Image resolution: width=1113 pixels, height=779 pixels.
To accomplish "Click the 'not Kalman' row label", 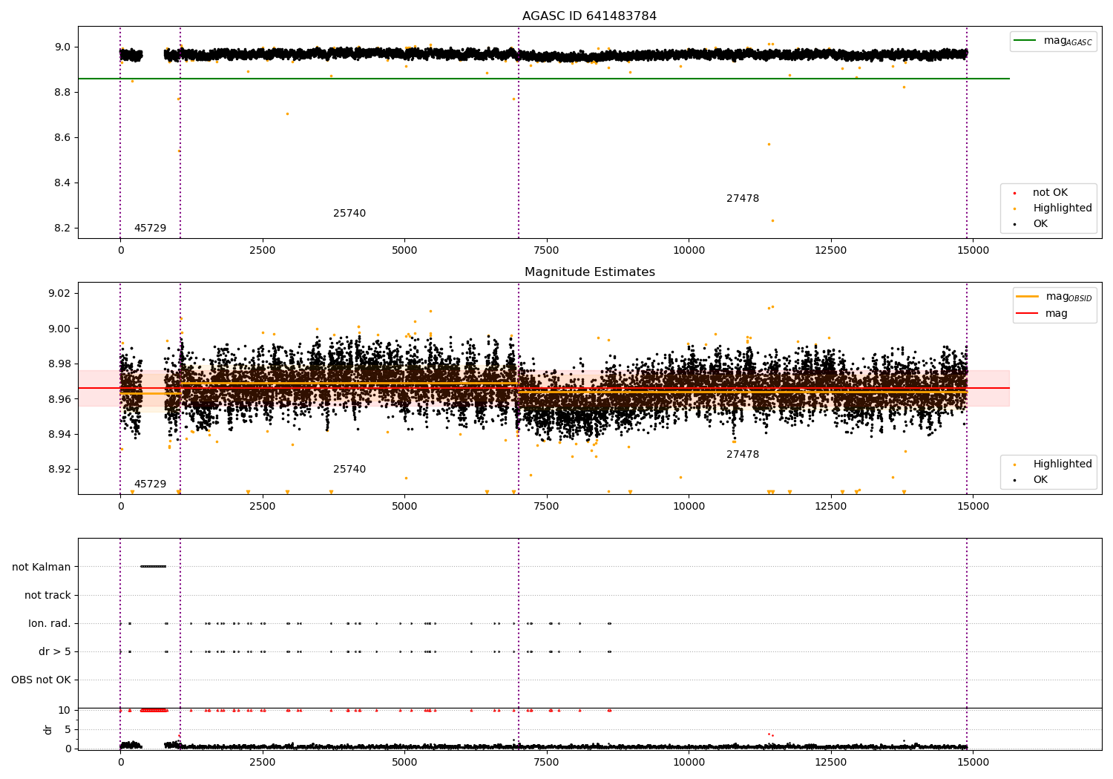I will (42, 567).
